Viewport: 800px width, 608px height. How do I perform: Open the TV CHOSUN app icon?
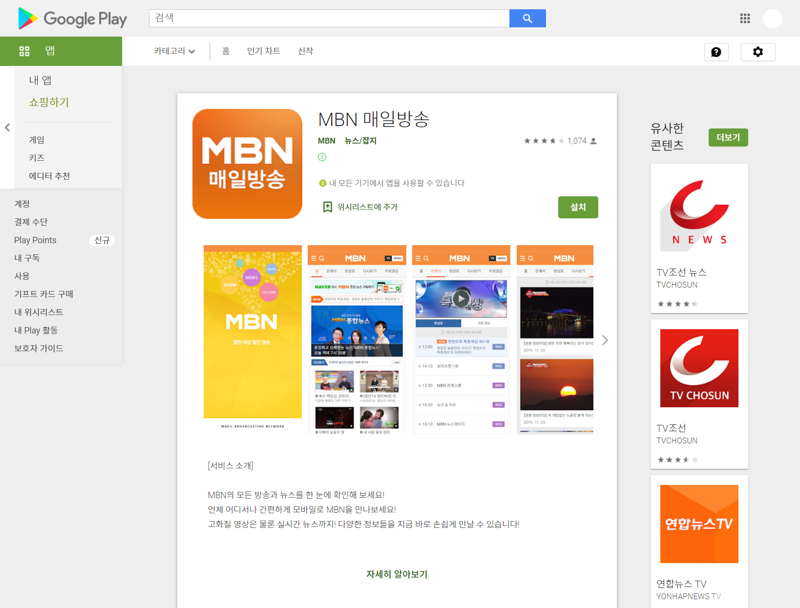[699, 368]
